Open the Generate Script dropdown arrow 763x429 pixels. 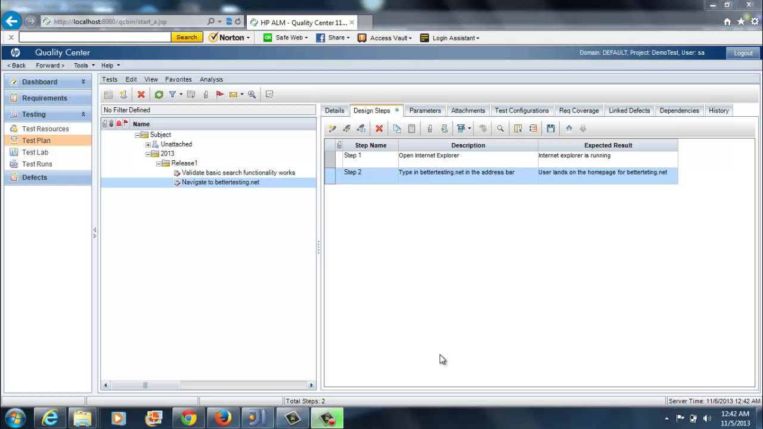click(469, 128)
